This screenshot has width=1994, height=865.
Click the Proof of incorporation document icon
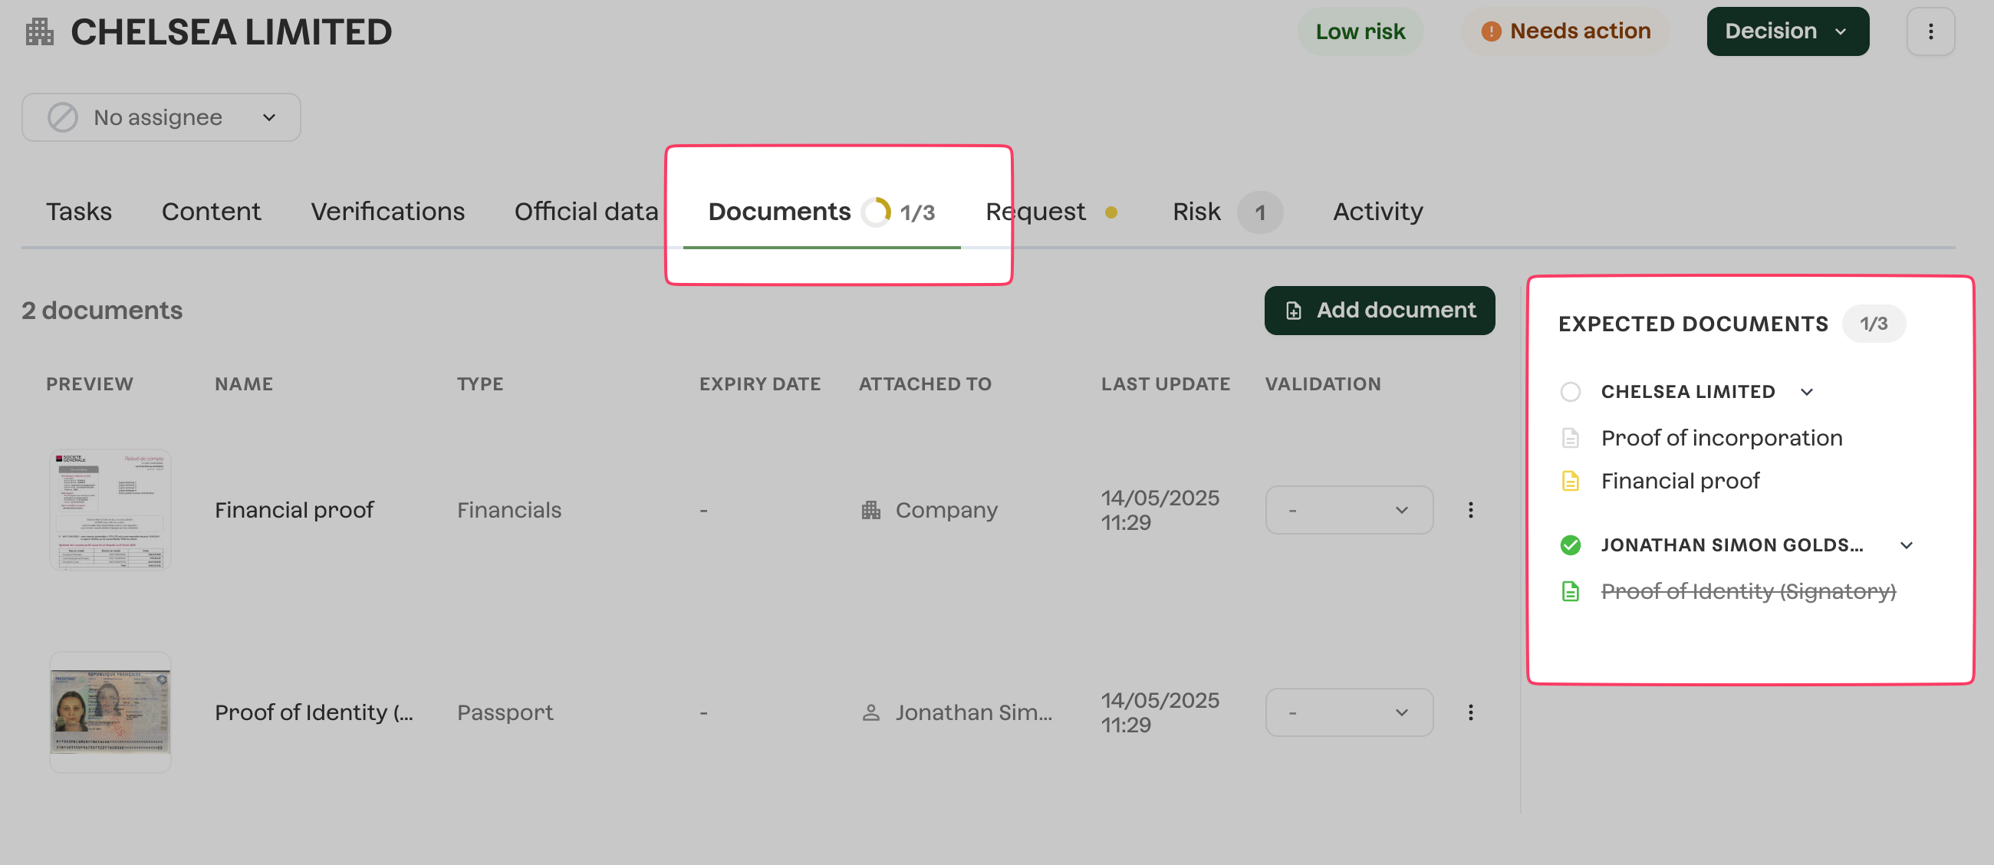[x=1570, y=438]
